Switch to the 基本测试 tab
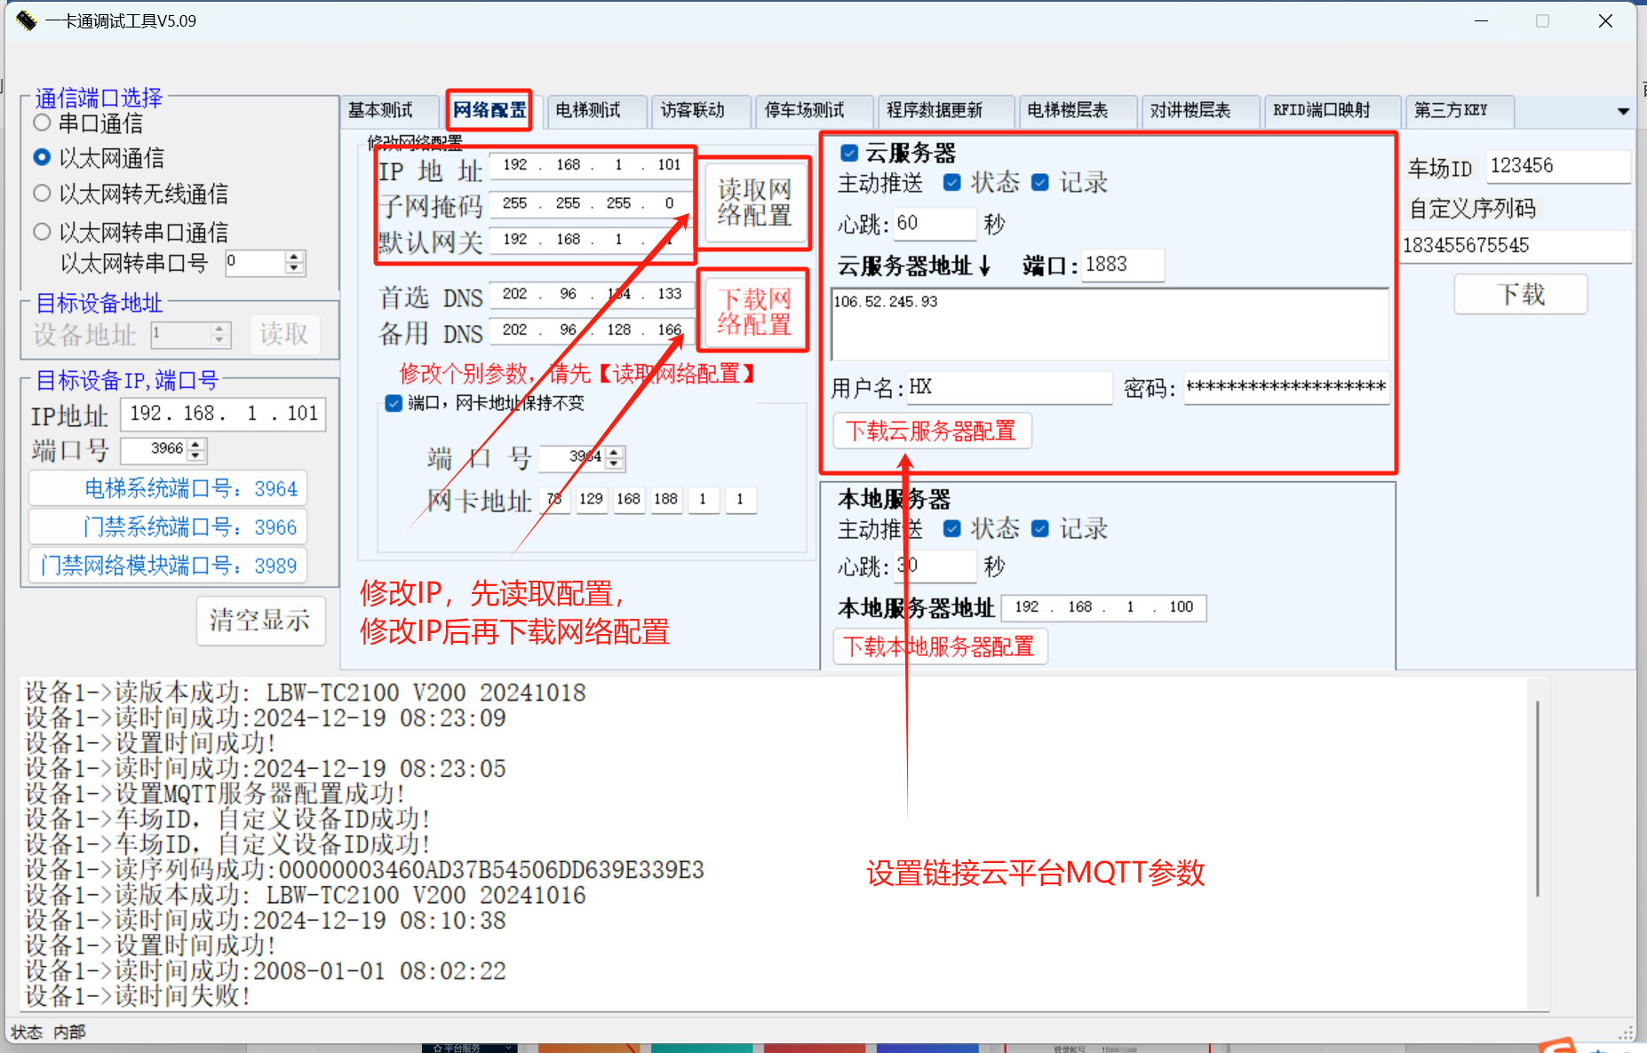Screen dimensions: 1647x1053 pyautogui.click(x=381, y=111)
